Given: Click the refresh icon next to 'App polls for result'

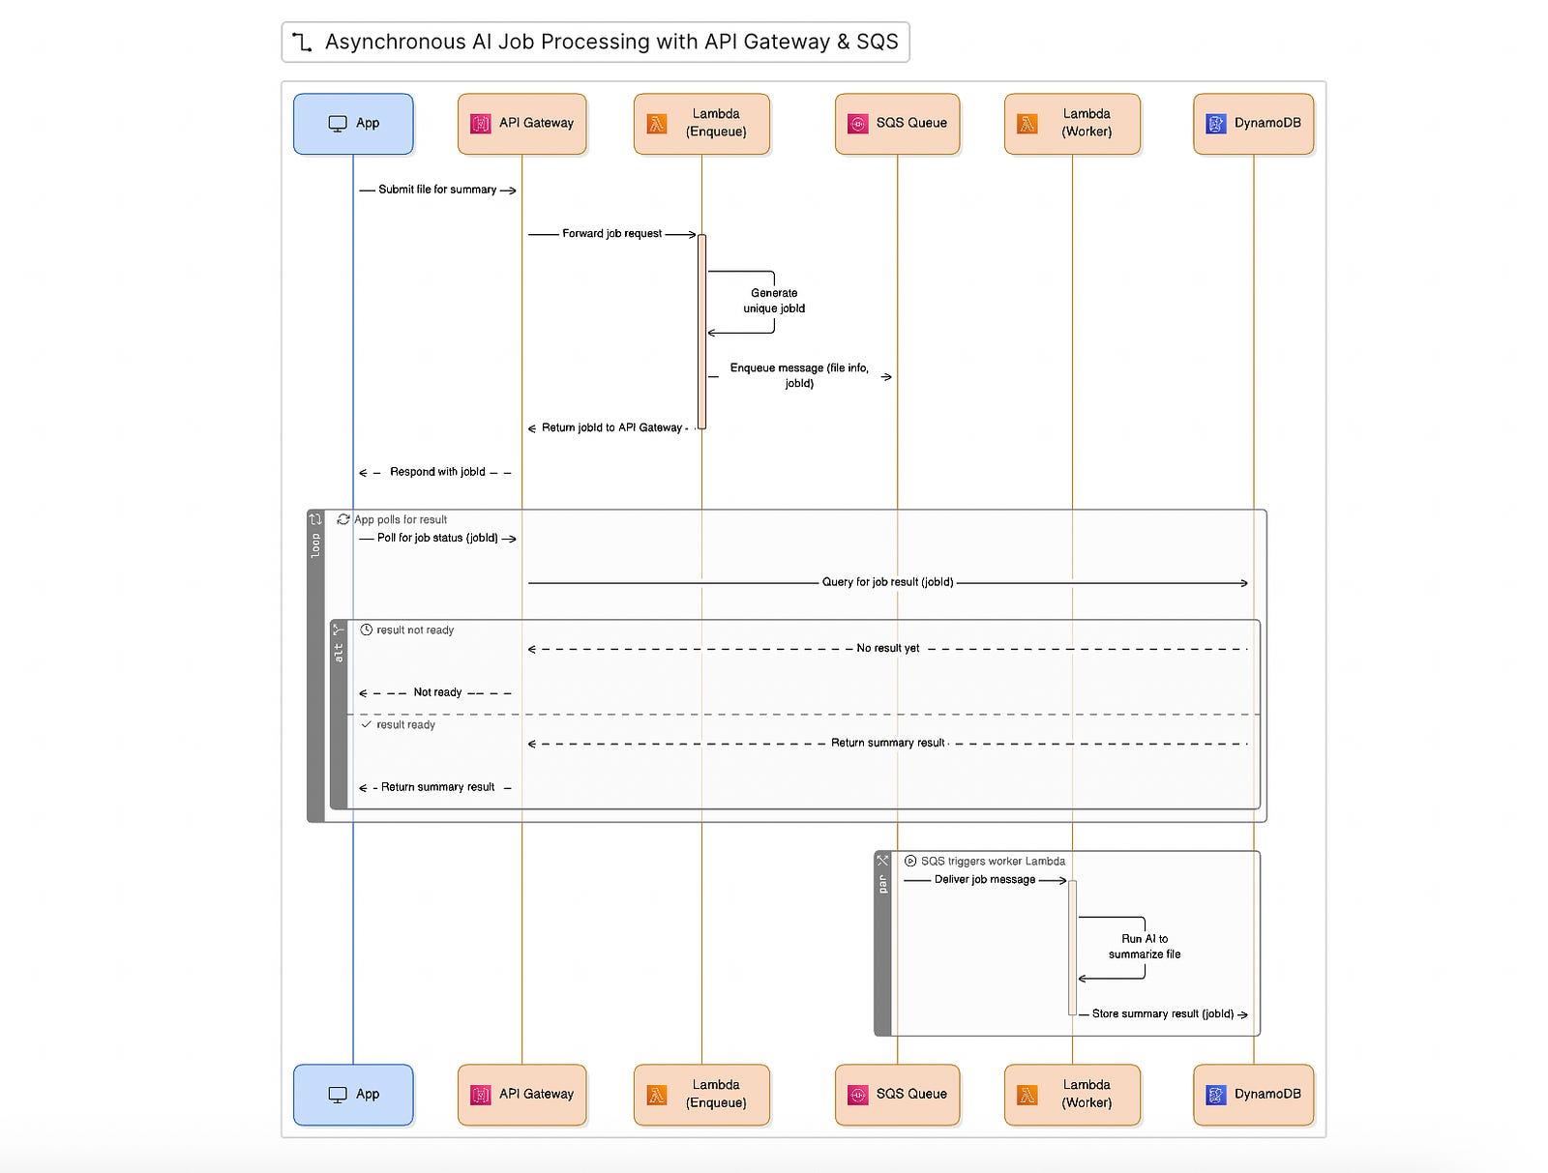Looking at the screenshot, I should click(x=343, y=519).
